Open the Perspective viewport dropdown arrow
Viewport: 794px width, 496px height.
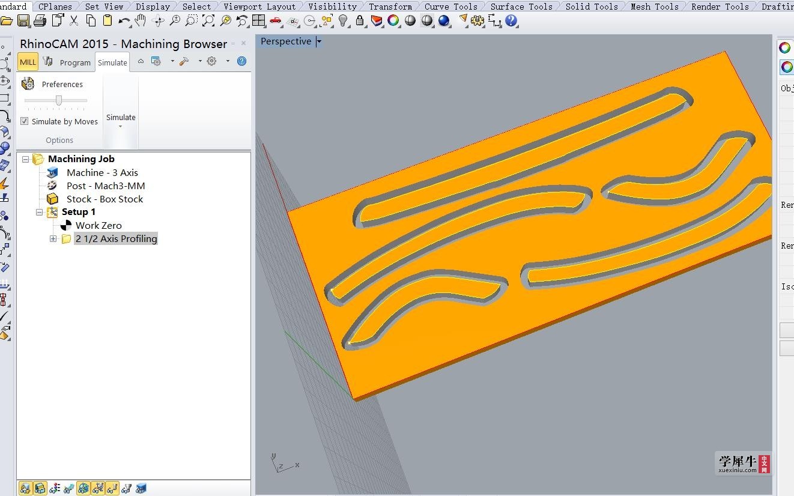point(319,41)
